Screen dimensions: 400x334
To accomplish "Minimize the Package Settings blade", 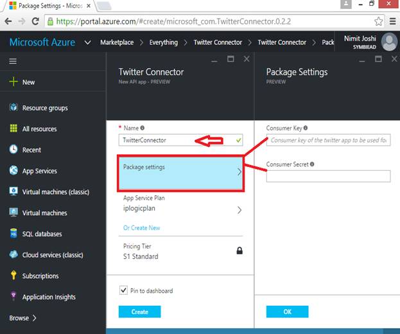I will point(361,61).
